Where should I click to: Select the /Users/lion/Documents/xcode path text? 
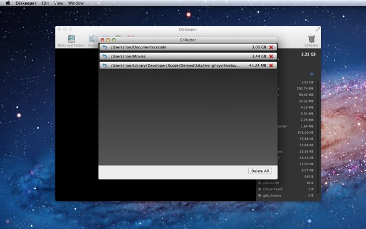(x=138, y=47)
